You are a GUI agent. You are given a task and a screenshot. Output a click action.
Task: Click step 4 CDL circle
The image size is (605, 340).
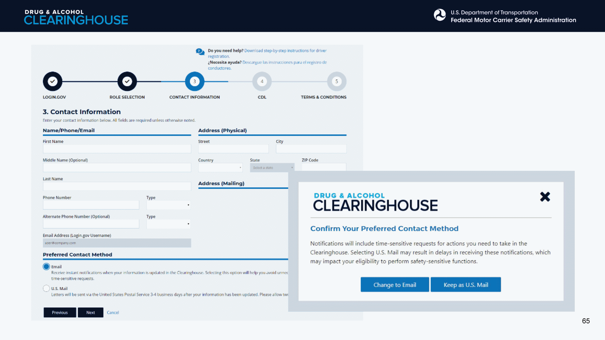(x=262, y=82)
